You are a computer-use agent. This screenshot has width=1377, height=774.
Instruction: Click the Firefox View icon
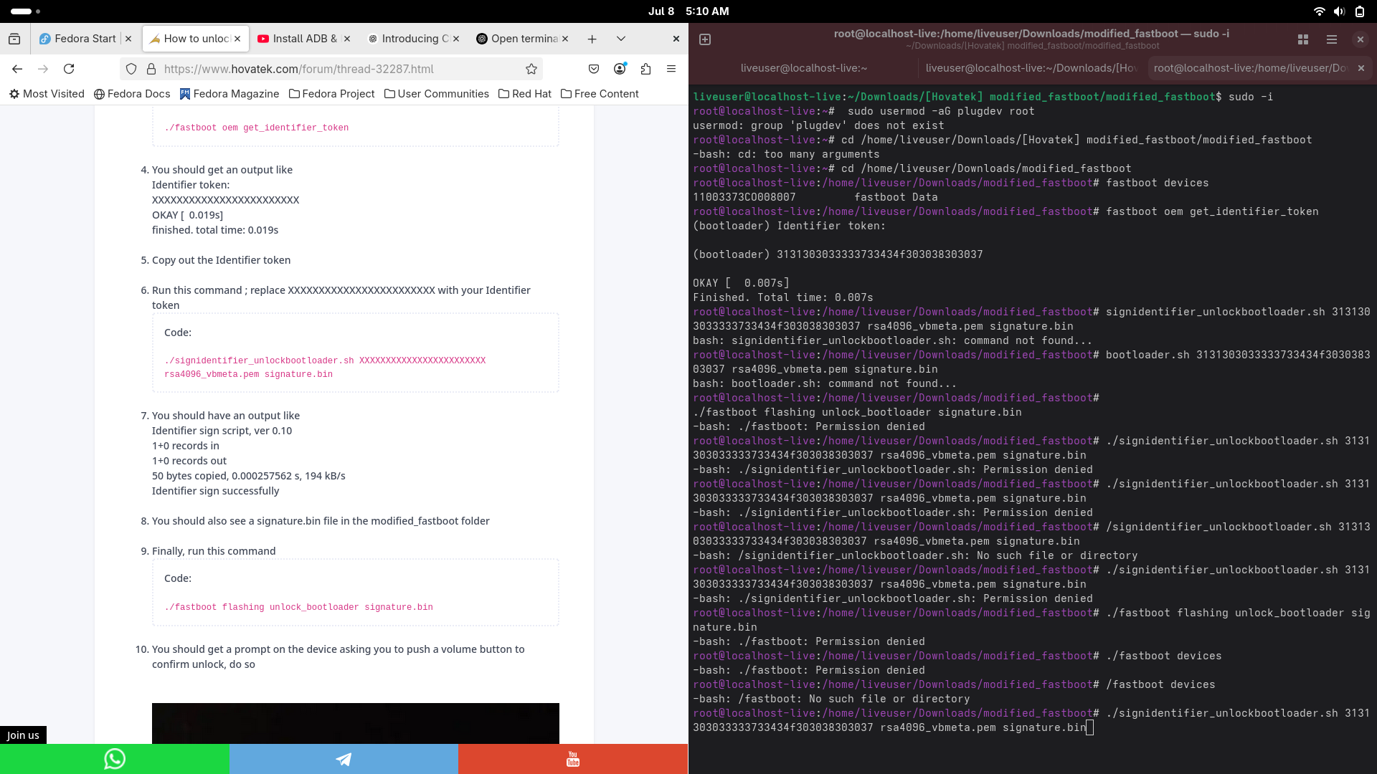pyautogui.click(x=14, y=39)
